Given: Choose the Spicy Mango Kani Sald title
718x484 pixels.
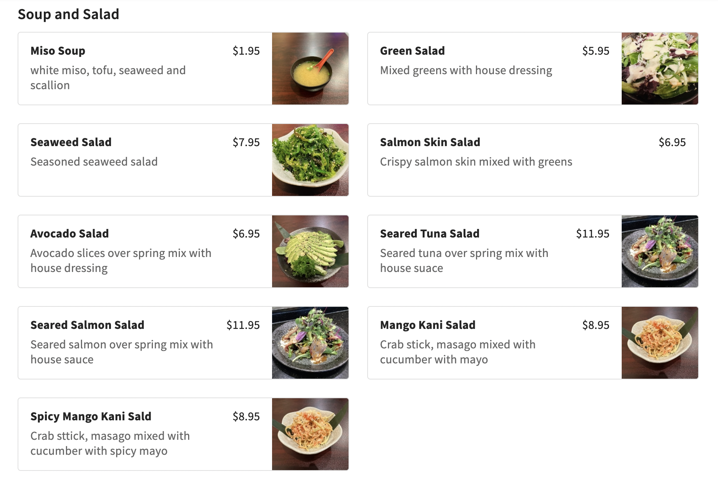Looking at the screenshot, I should point(91,416).
